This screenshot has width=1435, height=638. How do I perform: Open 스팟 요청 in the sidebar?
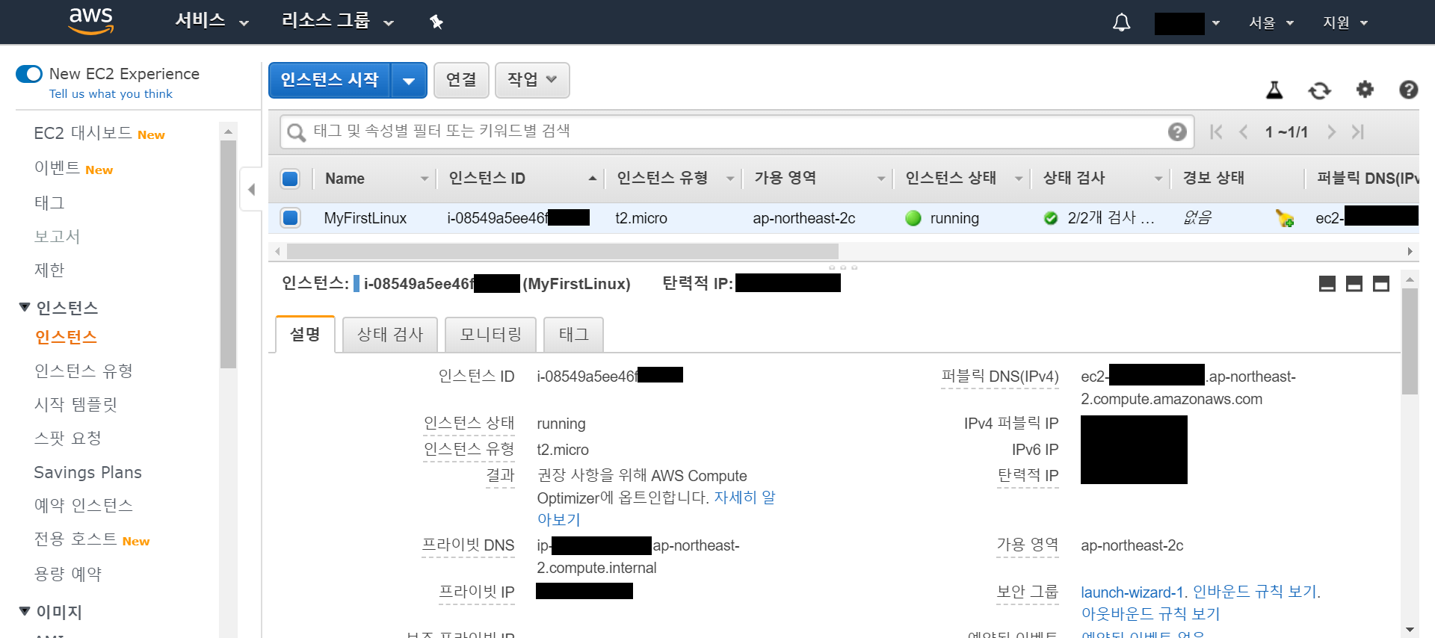(x=68, y=439)
